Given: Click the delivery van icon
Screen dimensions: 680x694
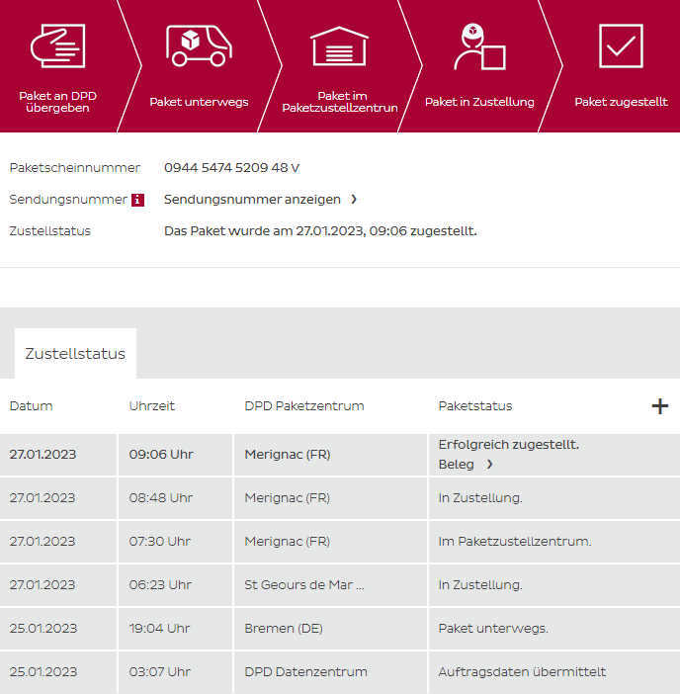Looking at the screenshot, I should 199,45.
